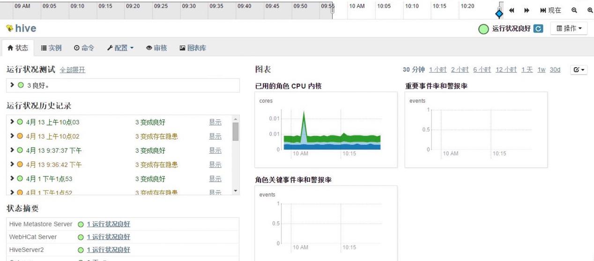Select the 6 小时 time range
Viewport: 594px width, 261px height.
(482, 70)
